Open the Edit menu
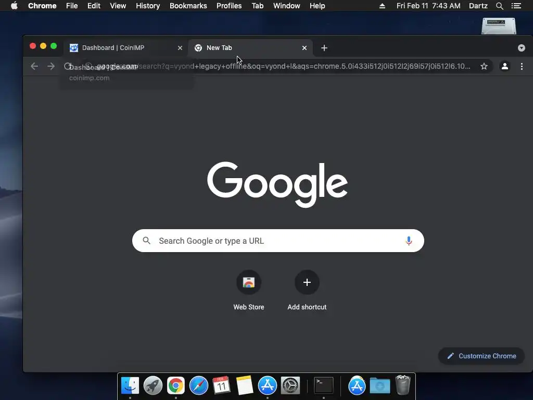This screenshot has width=533, height=400. coord(94,6)
